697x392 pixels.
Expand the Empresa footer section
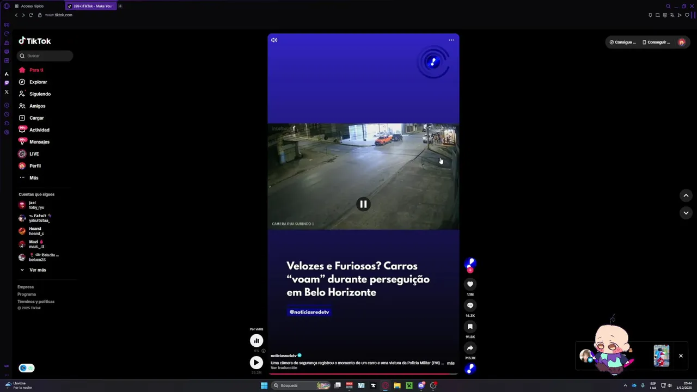[x=26, y=287]
